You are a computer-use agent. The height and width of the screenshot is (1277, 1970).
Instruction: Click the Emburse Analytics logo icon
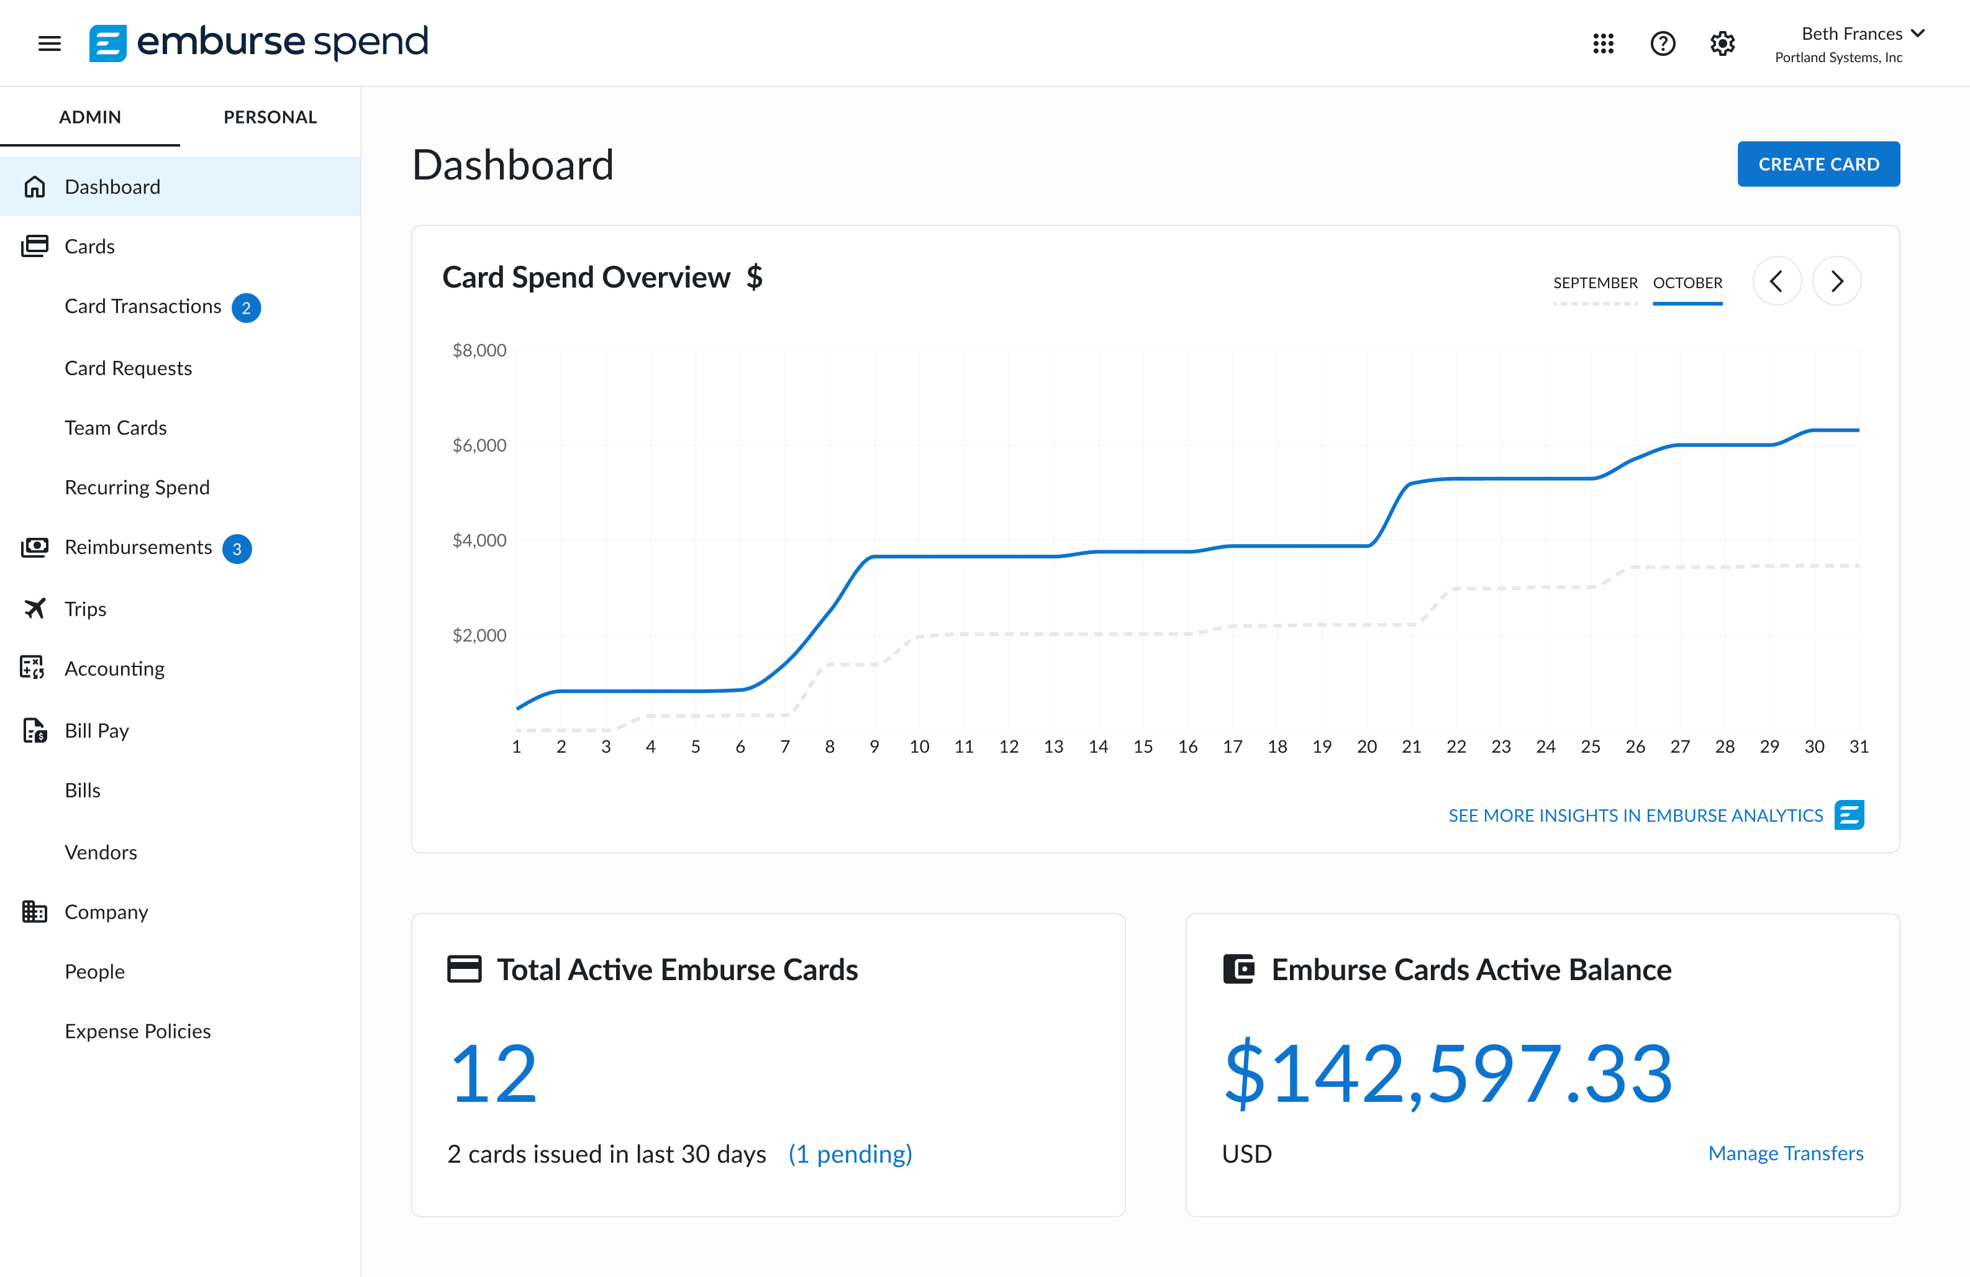[1849, 815]
